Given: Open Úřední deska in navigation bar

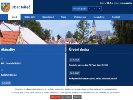Looking at the screenshot, I should click(80, 17).
